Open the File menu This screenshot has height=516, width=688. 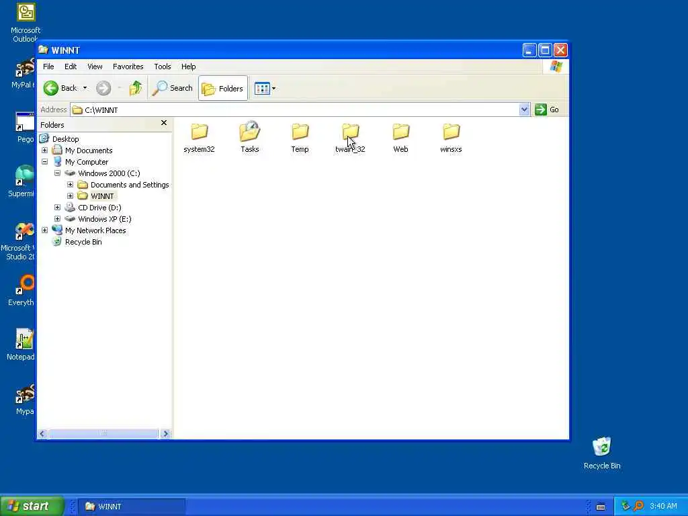point(48,67)
